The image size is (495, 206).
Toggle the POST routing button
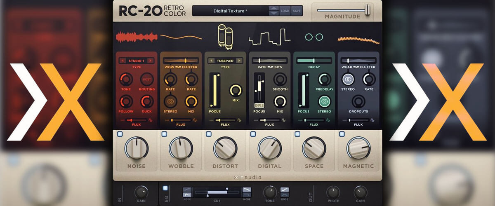point(147,79)
